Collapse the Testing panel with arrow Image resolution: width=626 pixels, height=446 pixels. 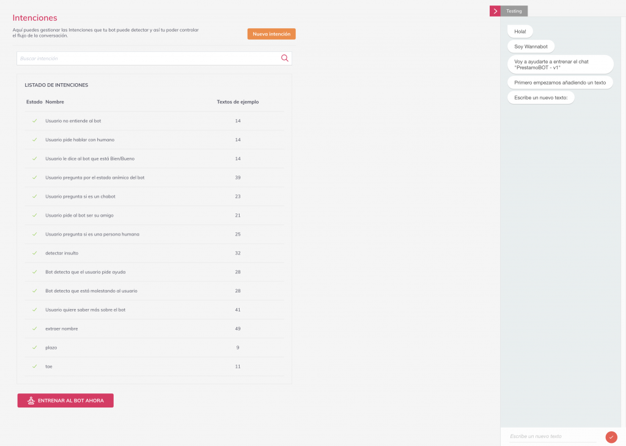click(495, 11)
